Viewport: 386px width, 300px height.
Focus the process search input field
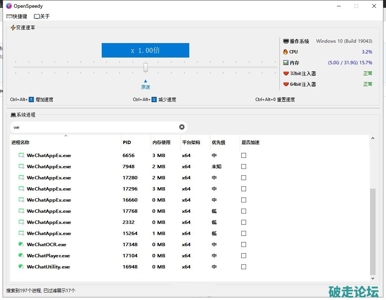pos(93,127)
